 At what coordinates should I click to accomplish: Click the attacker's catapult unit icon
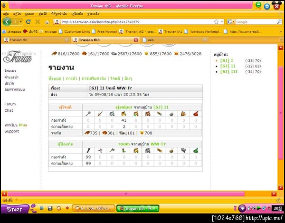pos(171,114)
